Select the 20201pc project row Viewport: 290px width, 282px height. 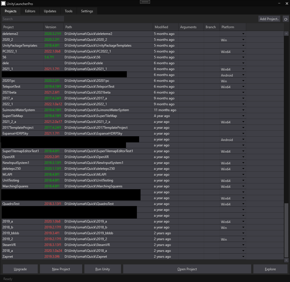143,81
